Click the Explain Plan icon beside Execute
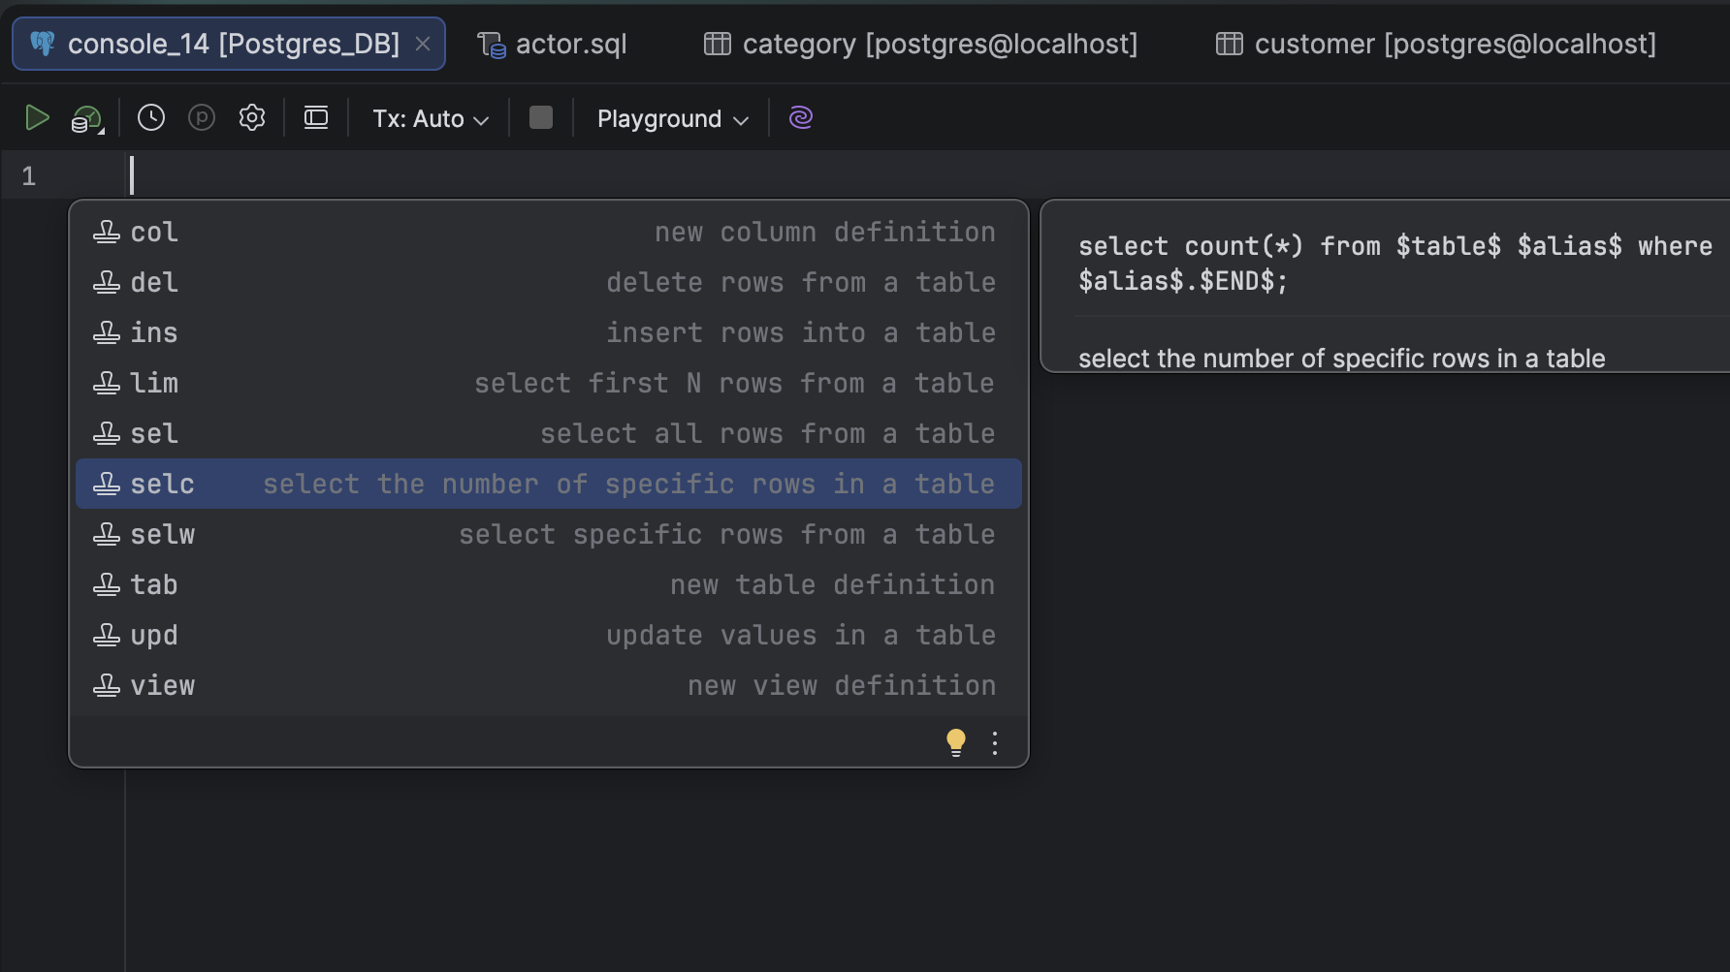Viewport: 1730px width, 972px height. coord(87,119)
